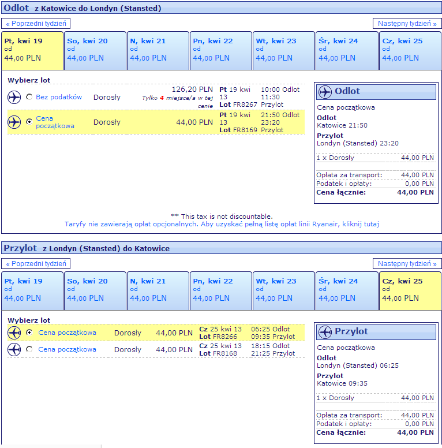
Task: Select Bez podatków radio for 10:00 flight
Action: tap(29, 97)
